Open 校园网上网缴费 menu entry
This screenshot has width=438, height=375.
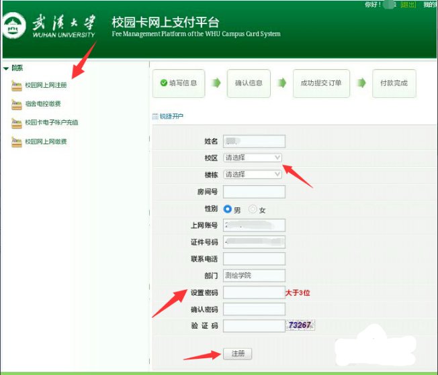tap(46, 142)
